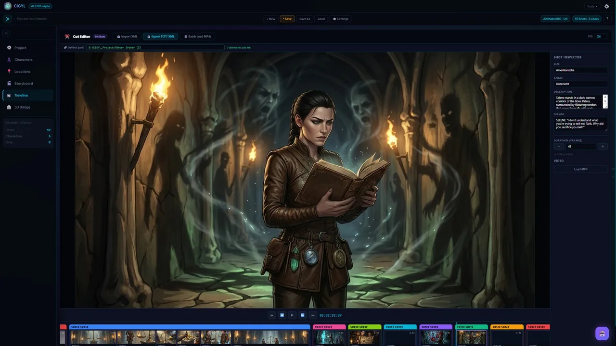Open Project in the sidebar
This screenshot has width=616, height=346.
click(x=28, y=48)
